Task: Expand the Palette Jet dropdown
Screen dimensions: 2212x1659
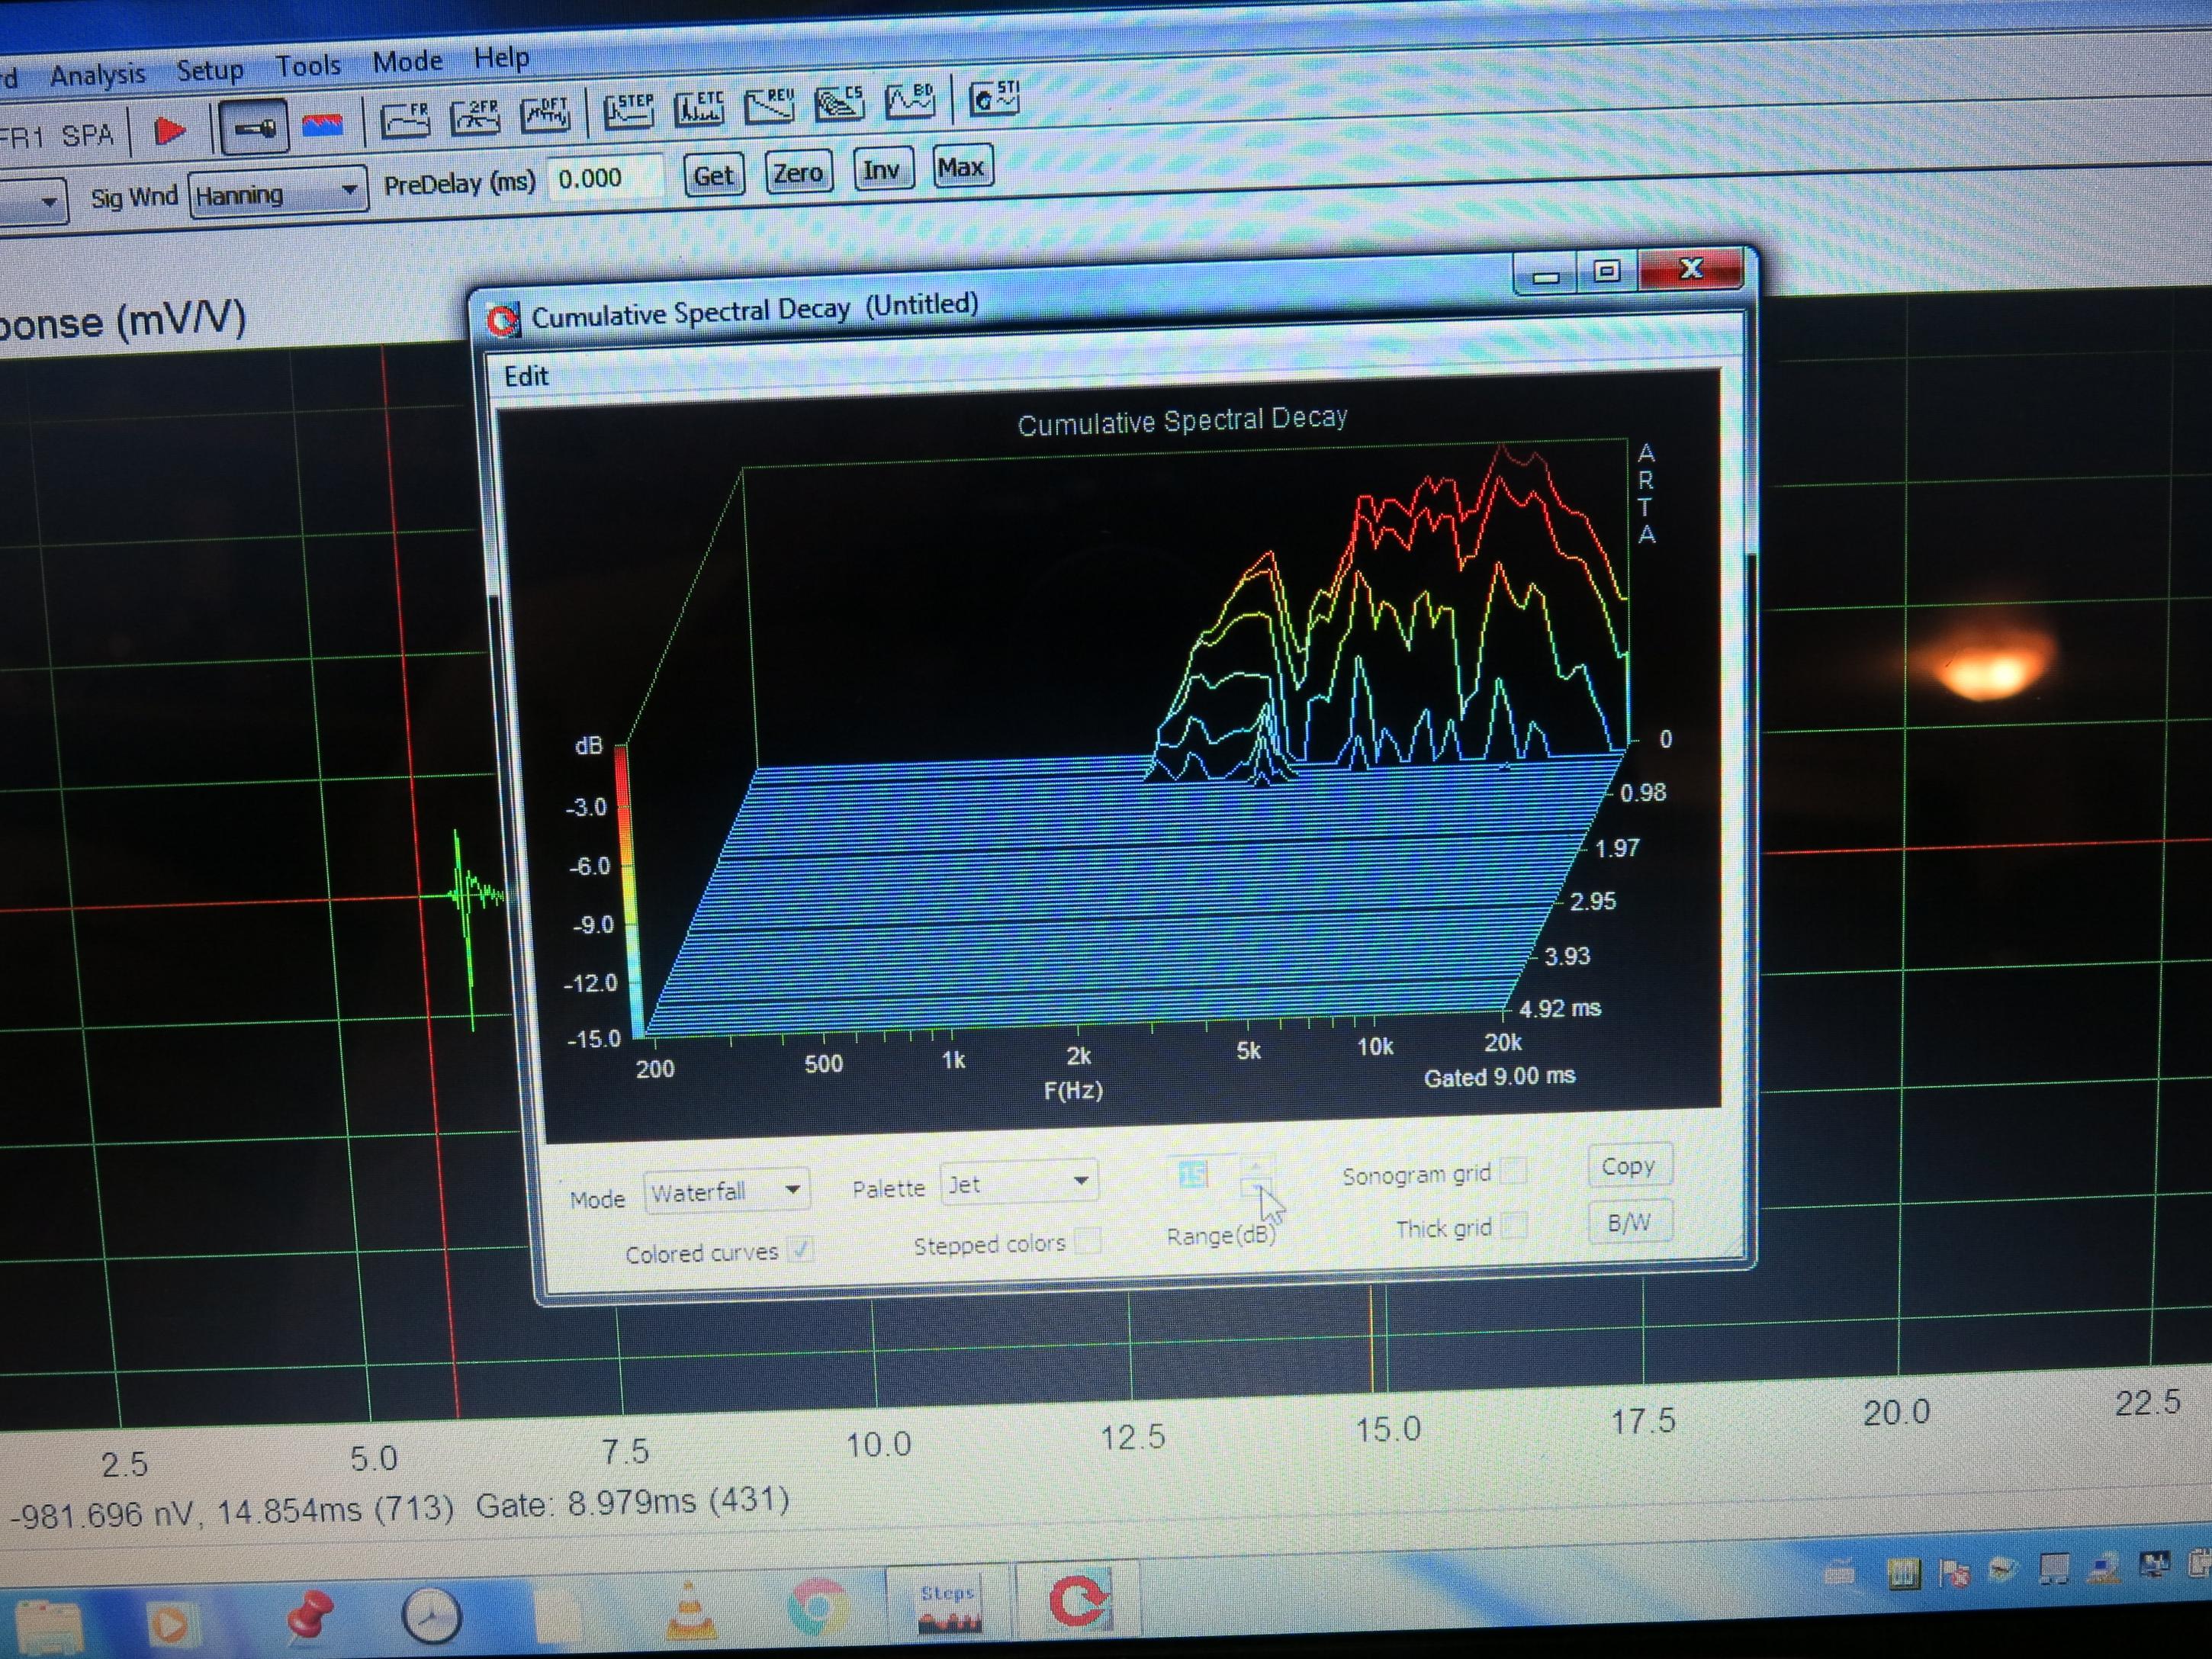Action: (x=1018, y=1183)
